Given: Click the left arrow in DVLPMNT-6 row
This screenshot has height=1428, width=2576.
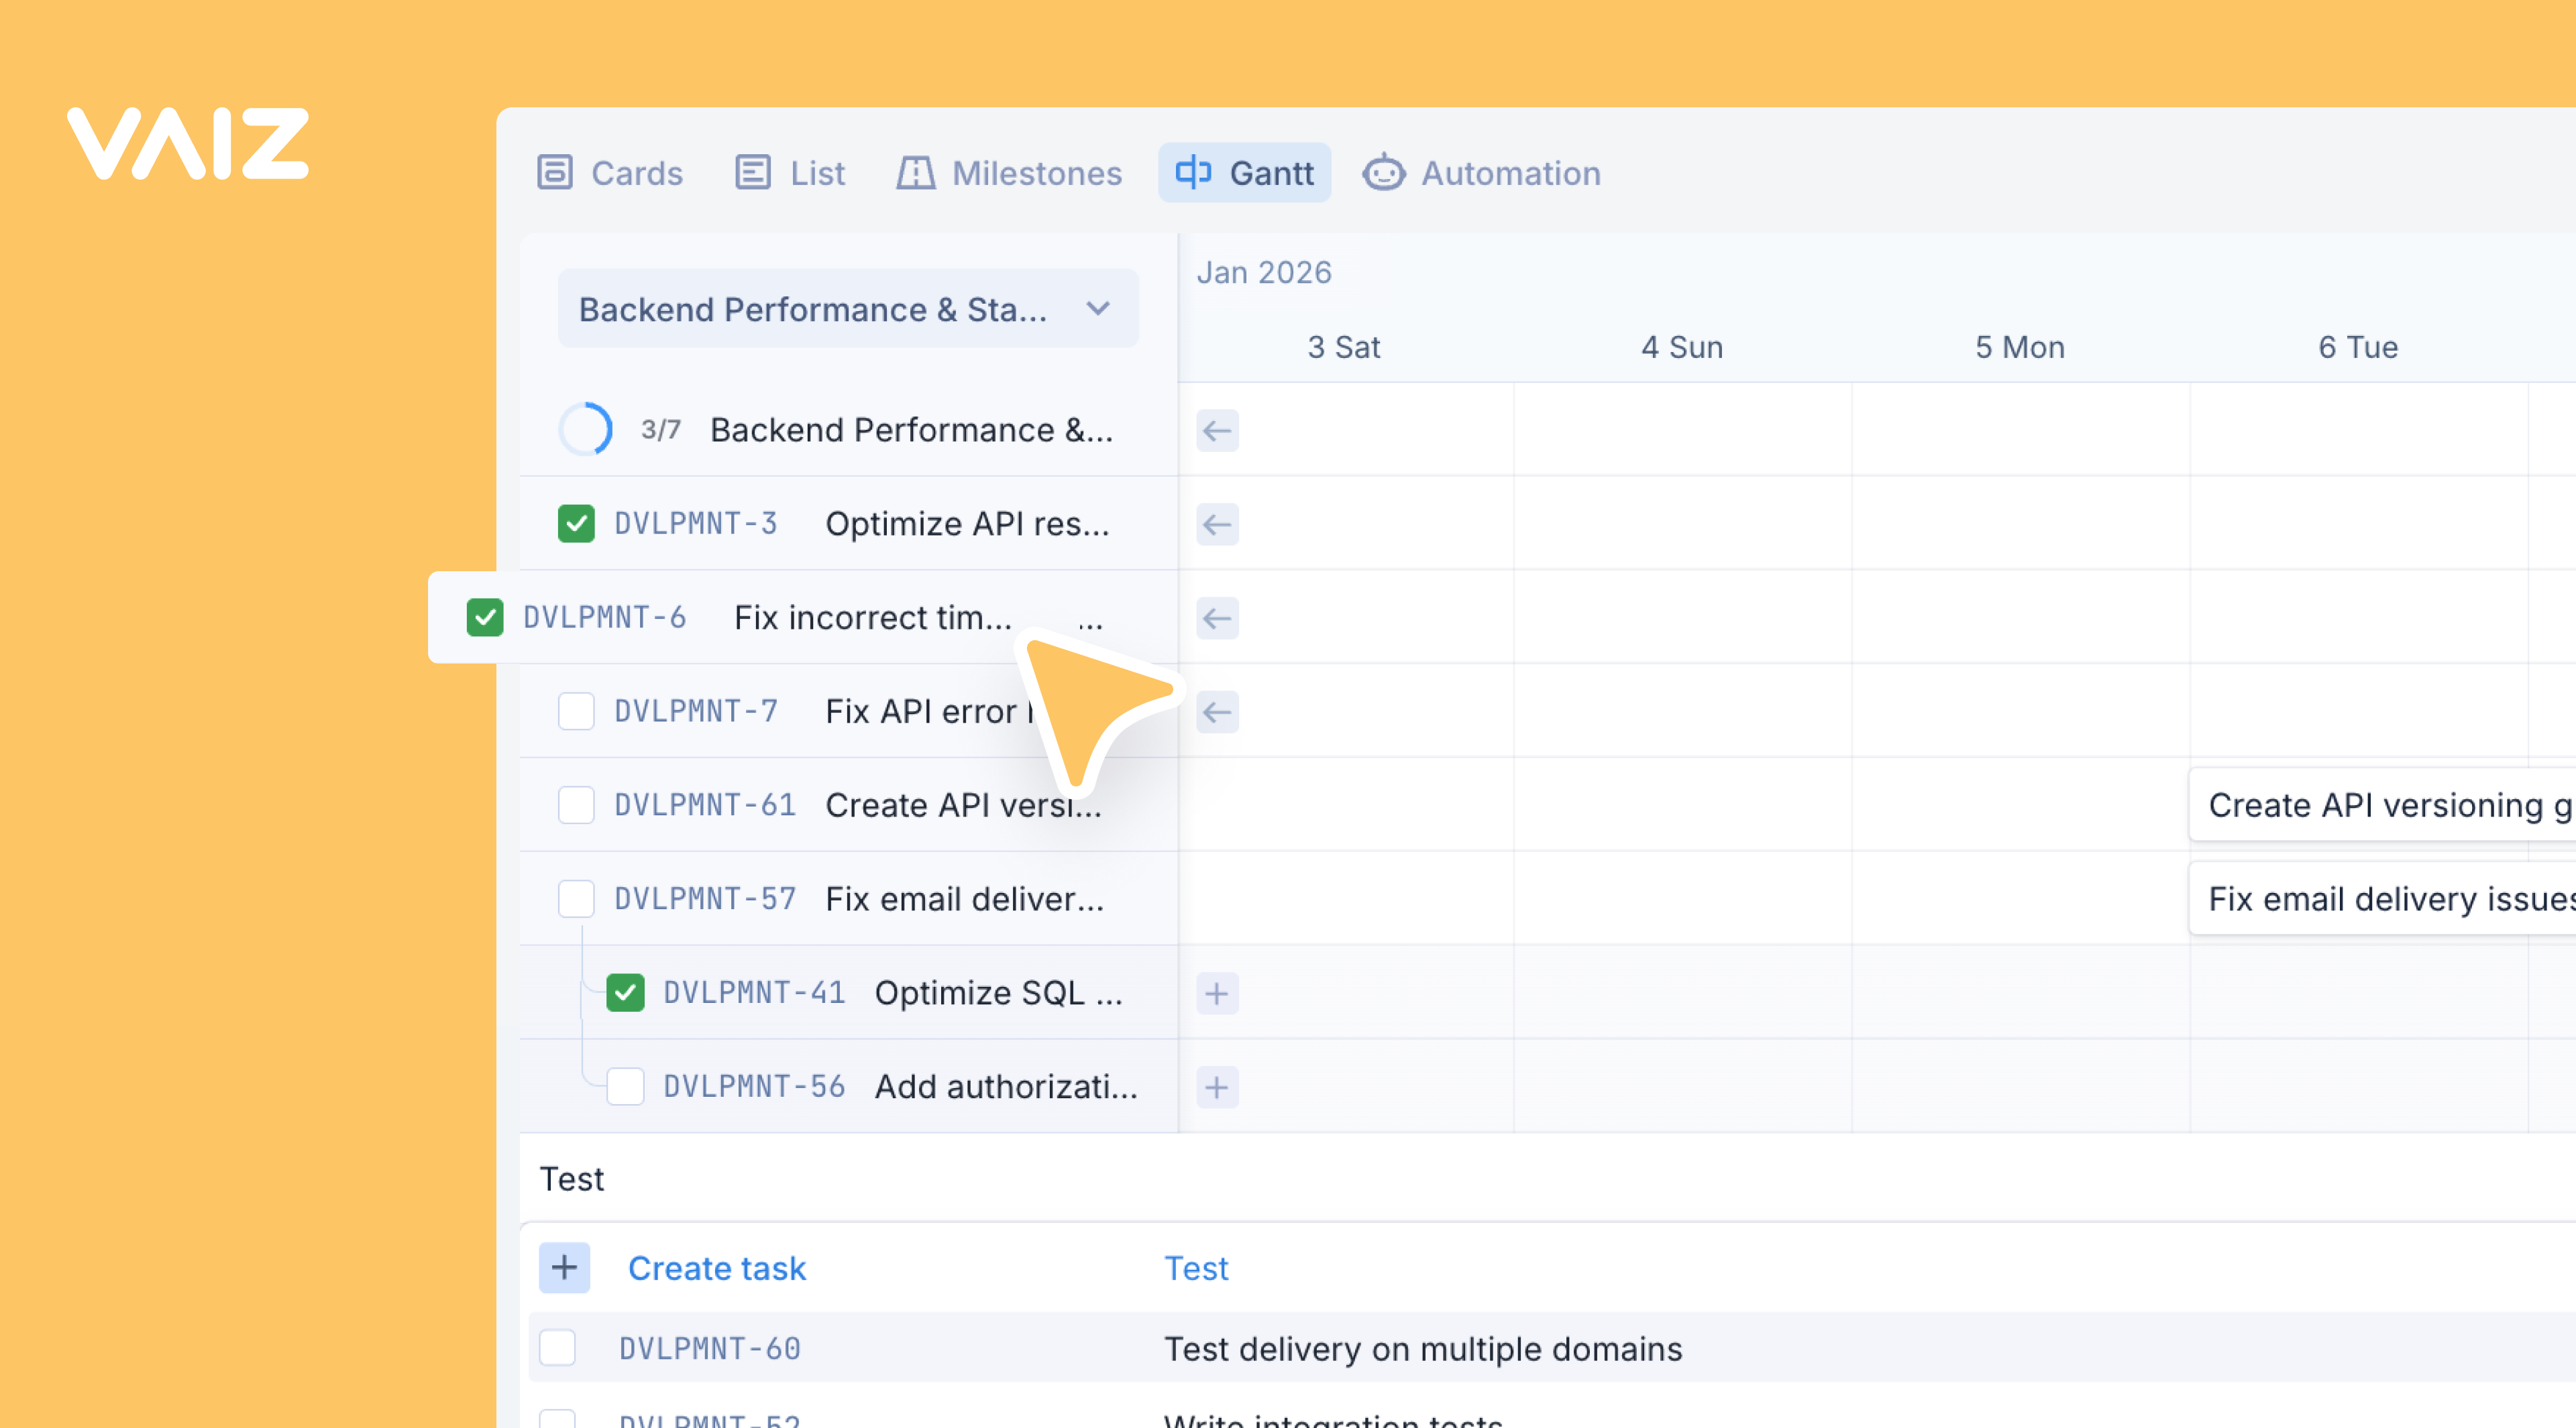Looking at the screenshot, I should (1217, 619).
